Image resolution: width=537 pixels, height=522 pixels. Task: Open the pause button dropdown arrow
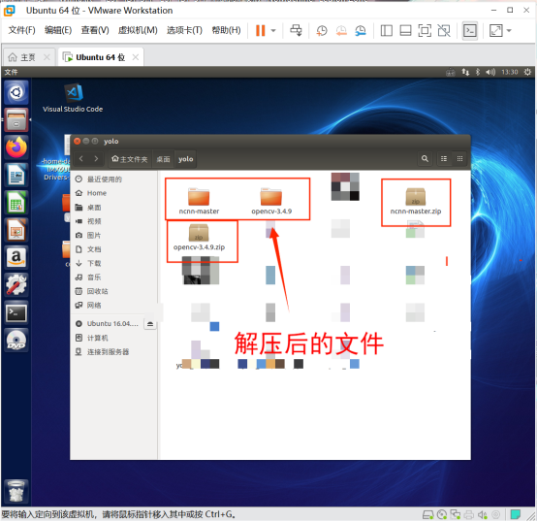273,30
